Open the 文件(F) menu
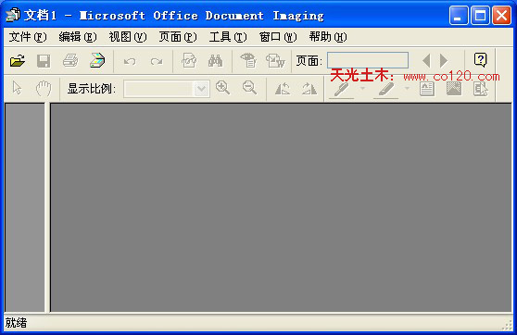517x335 pixels. [28, 37]
